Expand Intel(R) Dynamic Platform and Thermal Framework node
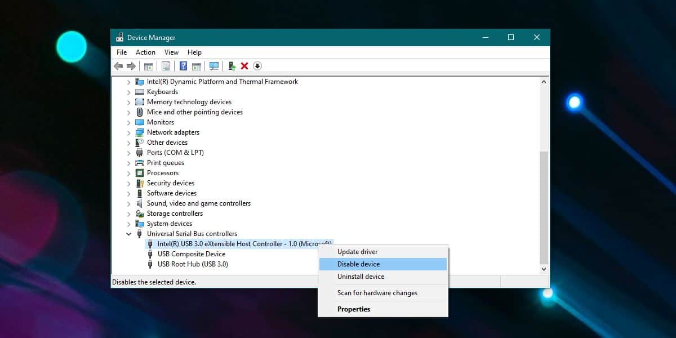676x338 pixels. 128,82
